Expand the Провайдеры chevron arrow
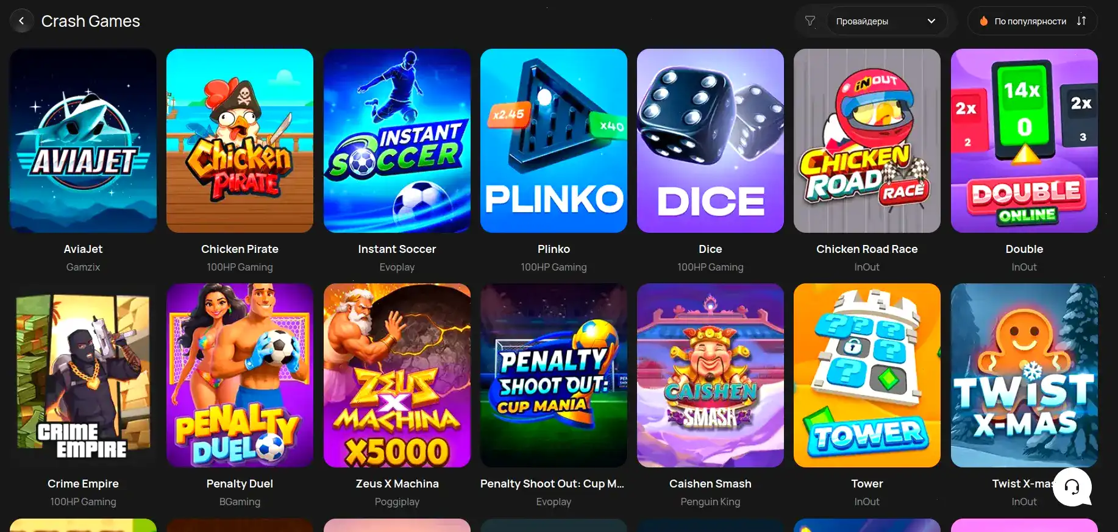The image size is (1118, 532). [x=931, y=21]
